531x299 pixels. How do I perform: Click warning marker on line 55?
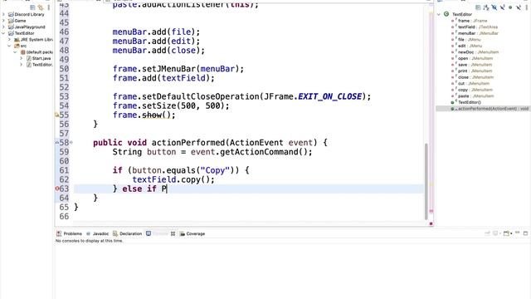57,115
